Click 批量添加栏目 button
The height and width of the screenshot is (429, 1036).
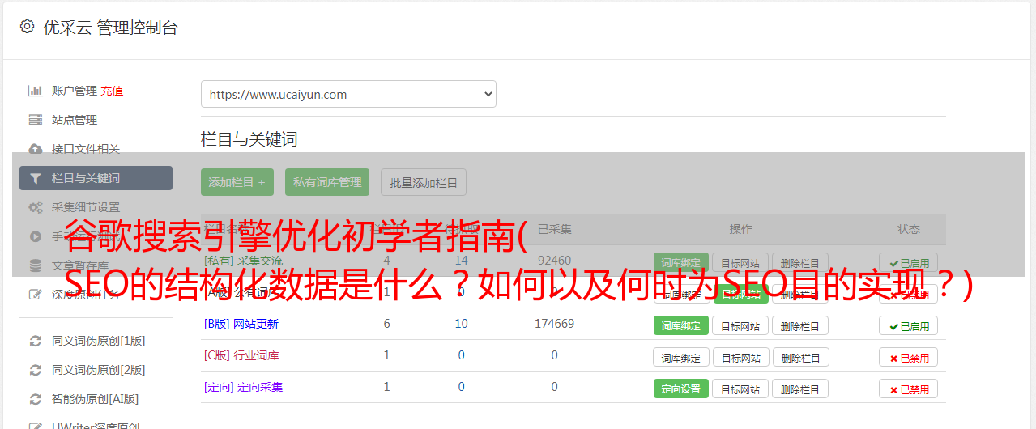pos(424,182)
